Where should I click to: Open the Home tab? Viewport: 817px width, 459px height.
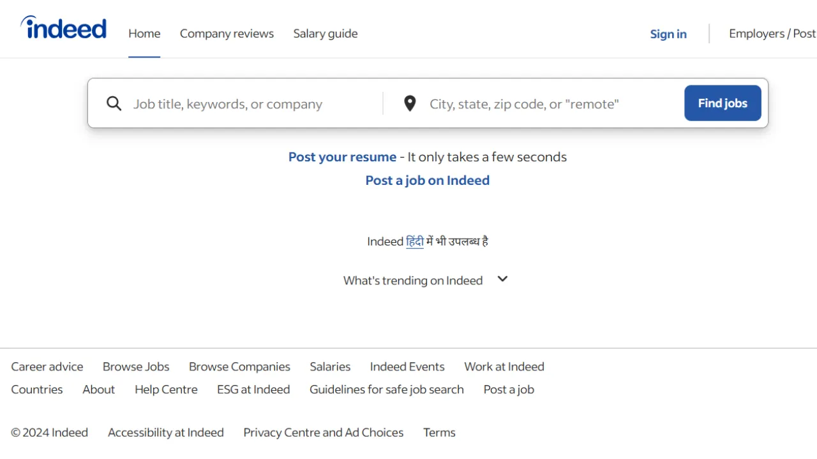[144, 34]
